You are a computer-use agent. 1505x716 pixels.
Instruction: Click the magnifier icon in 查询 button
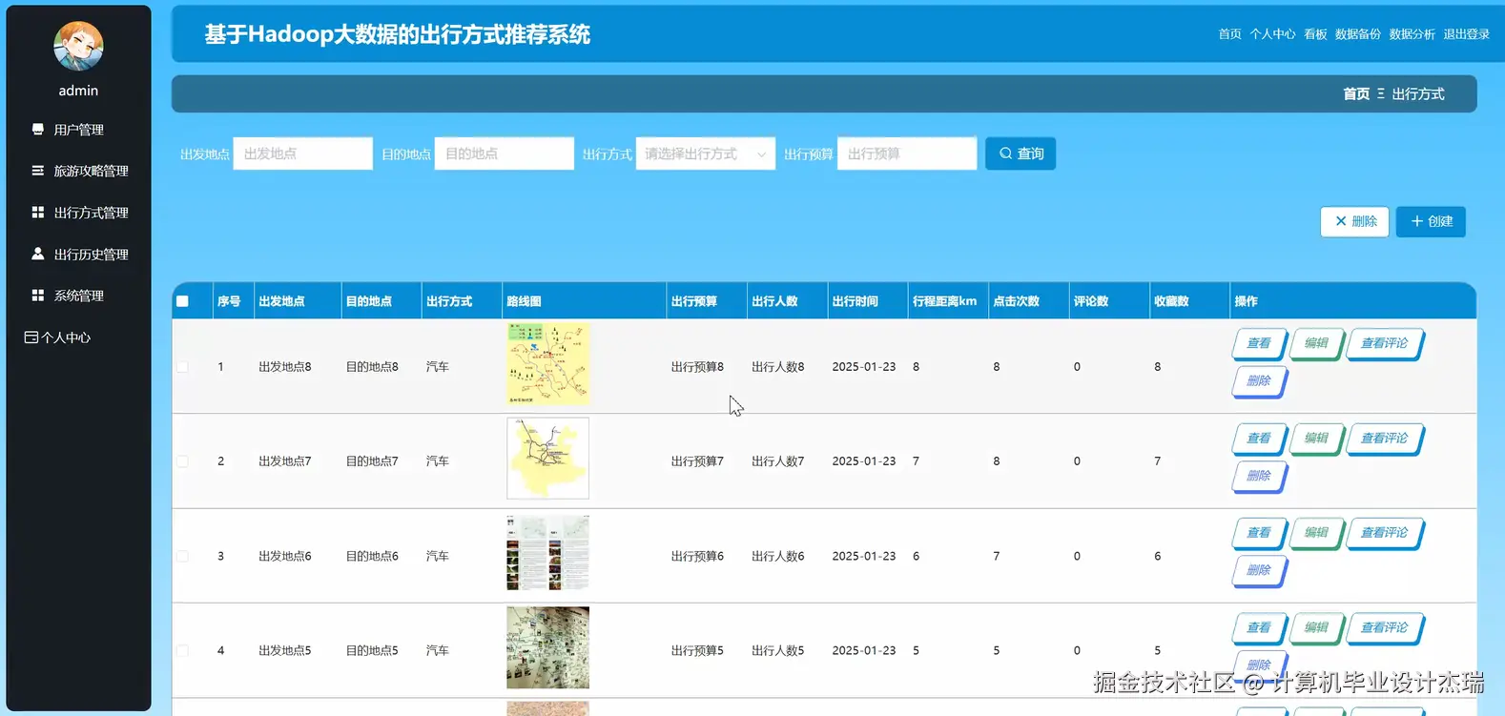coord(1005,153)
